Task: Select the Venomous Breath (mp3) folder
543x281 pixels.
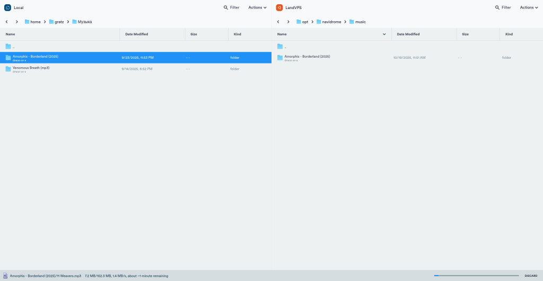Action: [31, 68]
